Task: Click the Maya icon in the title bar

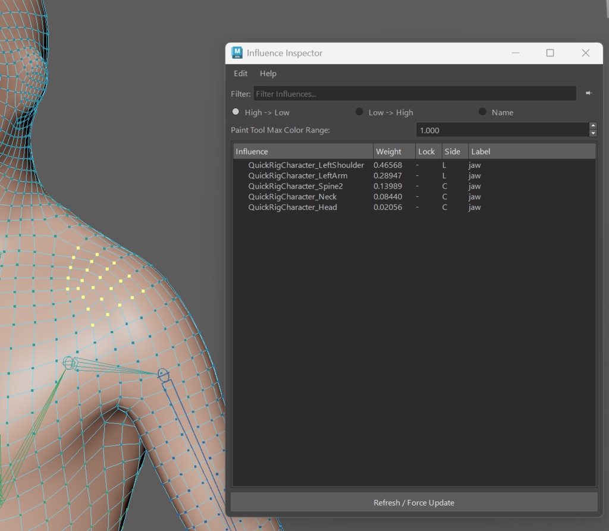Action: [238, 53]
